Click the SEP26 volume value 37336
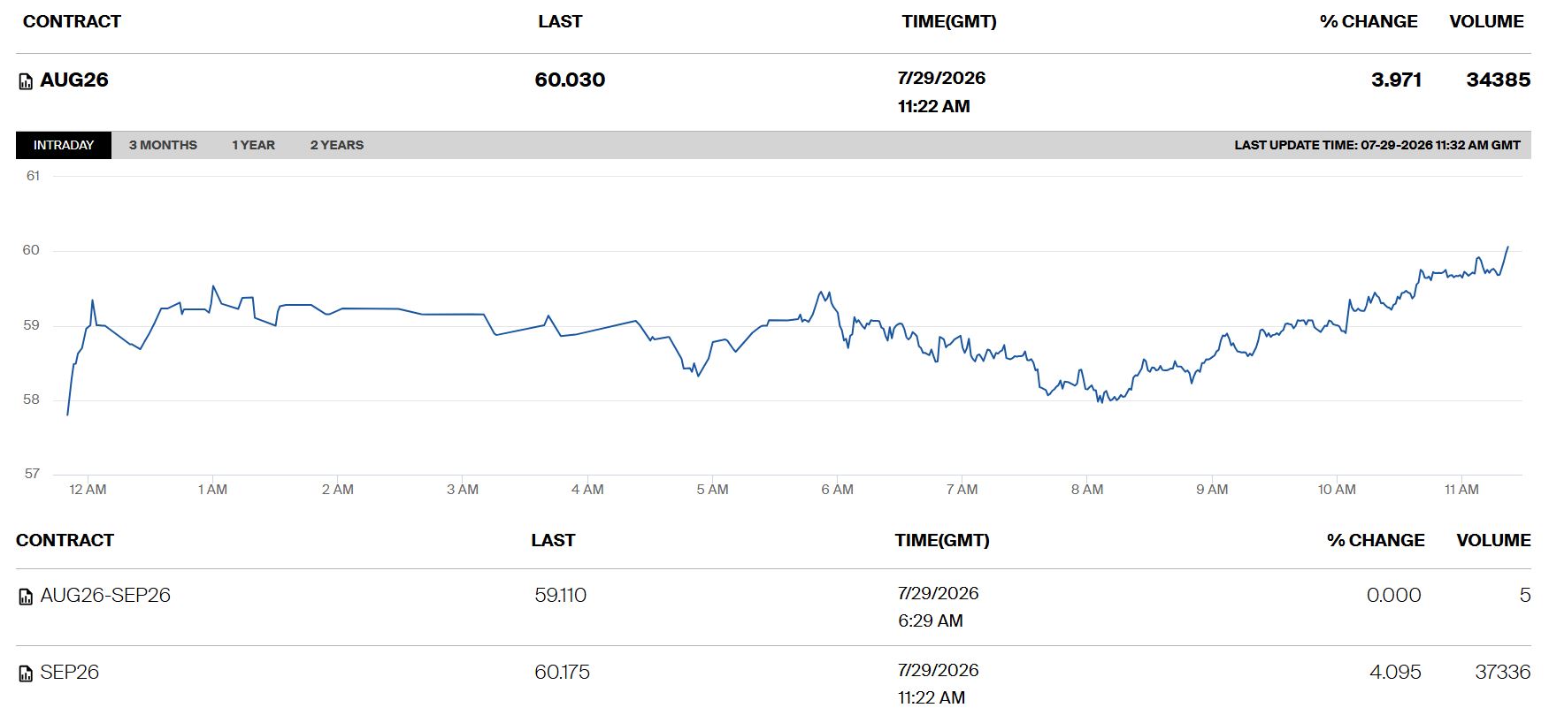1549x723 pixels. tap(1502, 672)
